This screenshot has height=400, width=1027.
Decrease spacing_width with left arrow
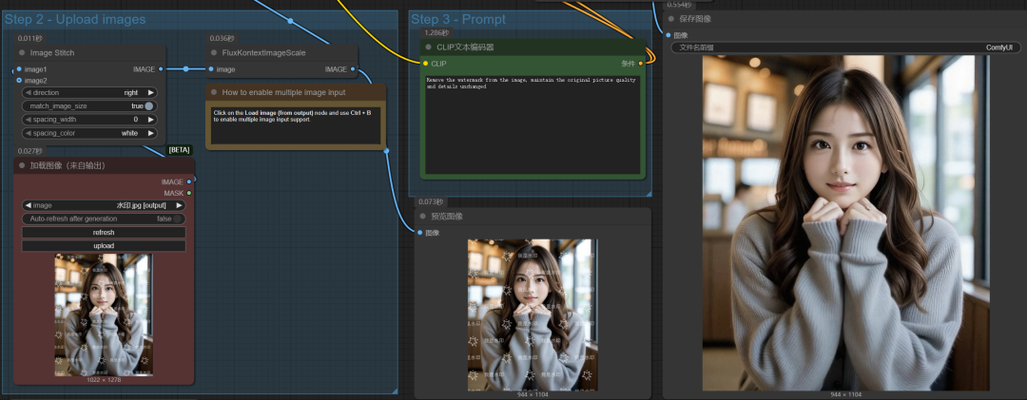coord(28,120)
